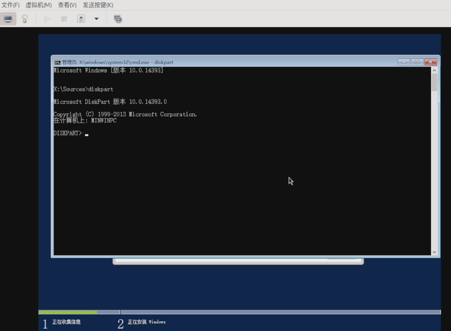This screenshot has height=331, width=451.
Task: Close the cmd.exe diskpart window
Action: [x=431, y=62]
